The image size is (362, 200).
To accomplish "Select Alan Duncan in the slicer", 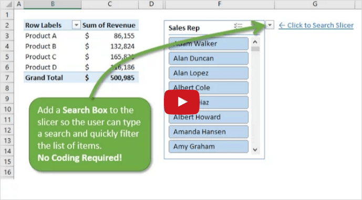I will pyautogui.click(x=209, y=59).
